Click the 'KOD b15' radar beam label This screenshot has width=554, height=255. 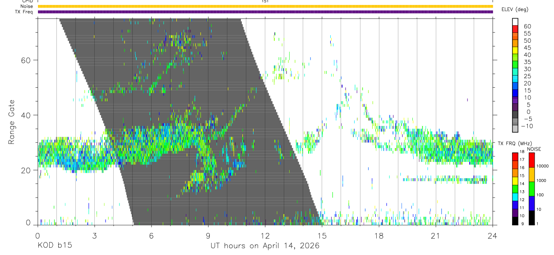[55, 246]
